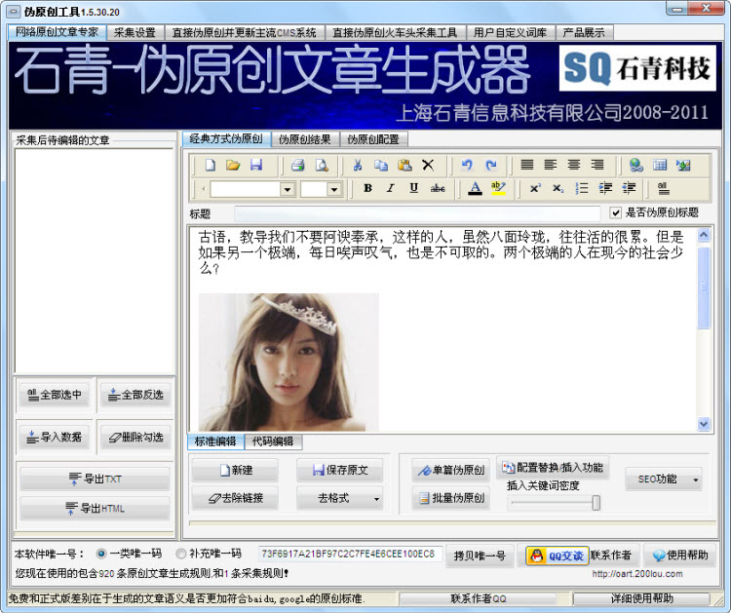Align text left icon
The height and width of the screenshot is (613, 731).
point(550,165)
